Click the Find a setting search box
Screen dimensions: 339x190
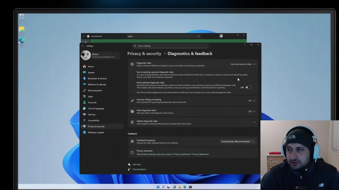point(171,46)
